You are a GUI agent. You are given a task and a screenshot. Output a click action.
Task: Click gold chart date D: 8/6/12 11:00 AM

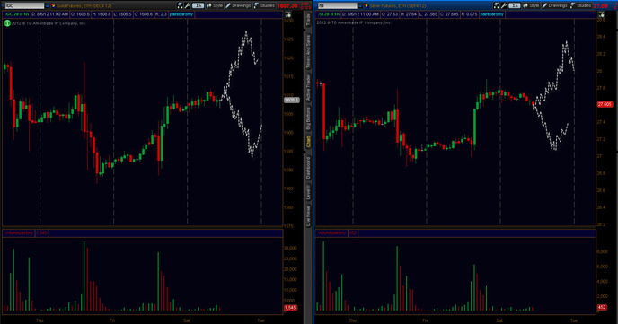[x=50, y=14]
